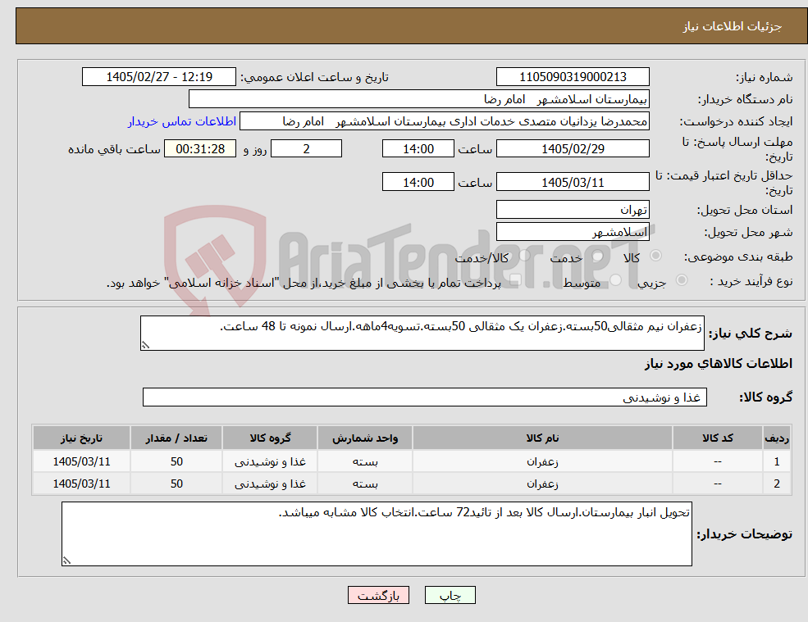Click the response deadline date 1405/02/29

pos(573,149)
